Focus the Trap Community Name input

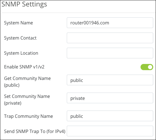pos(110,116)
